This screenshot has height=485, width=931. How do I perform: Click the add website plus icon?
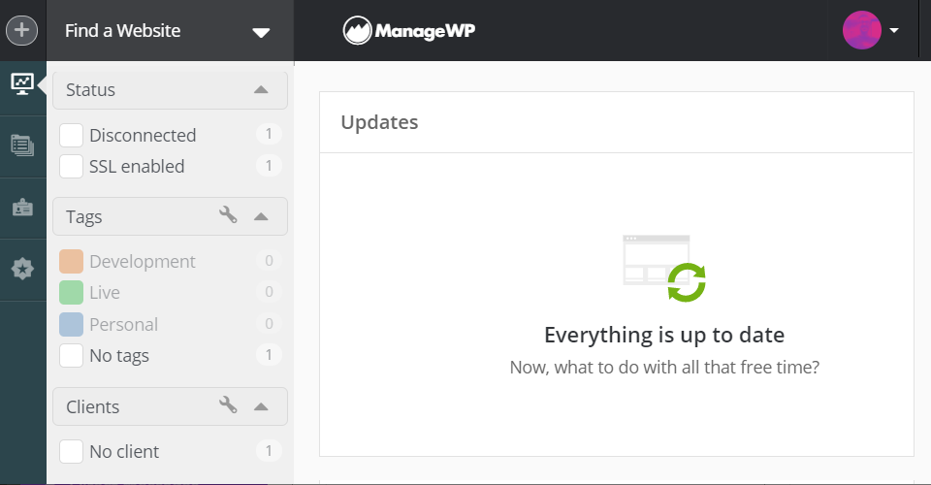click(x=22, y=30)
